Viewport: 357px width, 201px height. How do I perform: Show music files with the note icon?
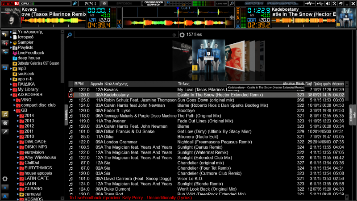click(x=5, y=114)
